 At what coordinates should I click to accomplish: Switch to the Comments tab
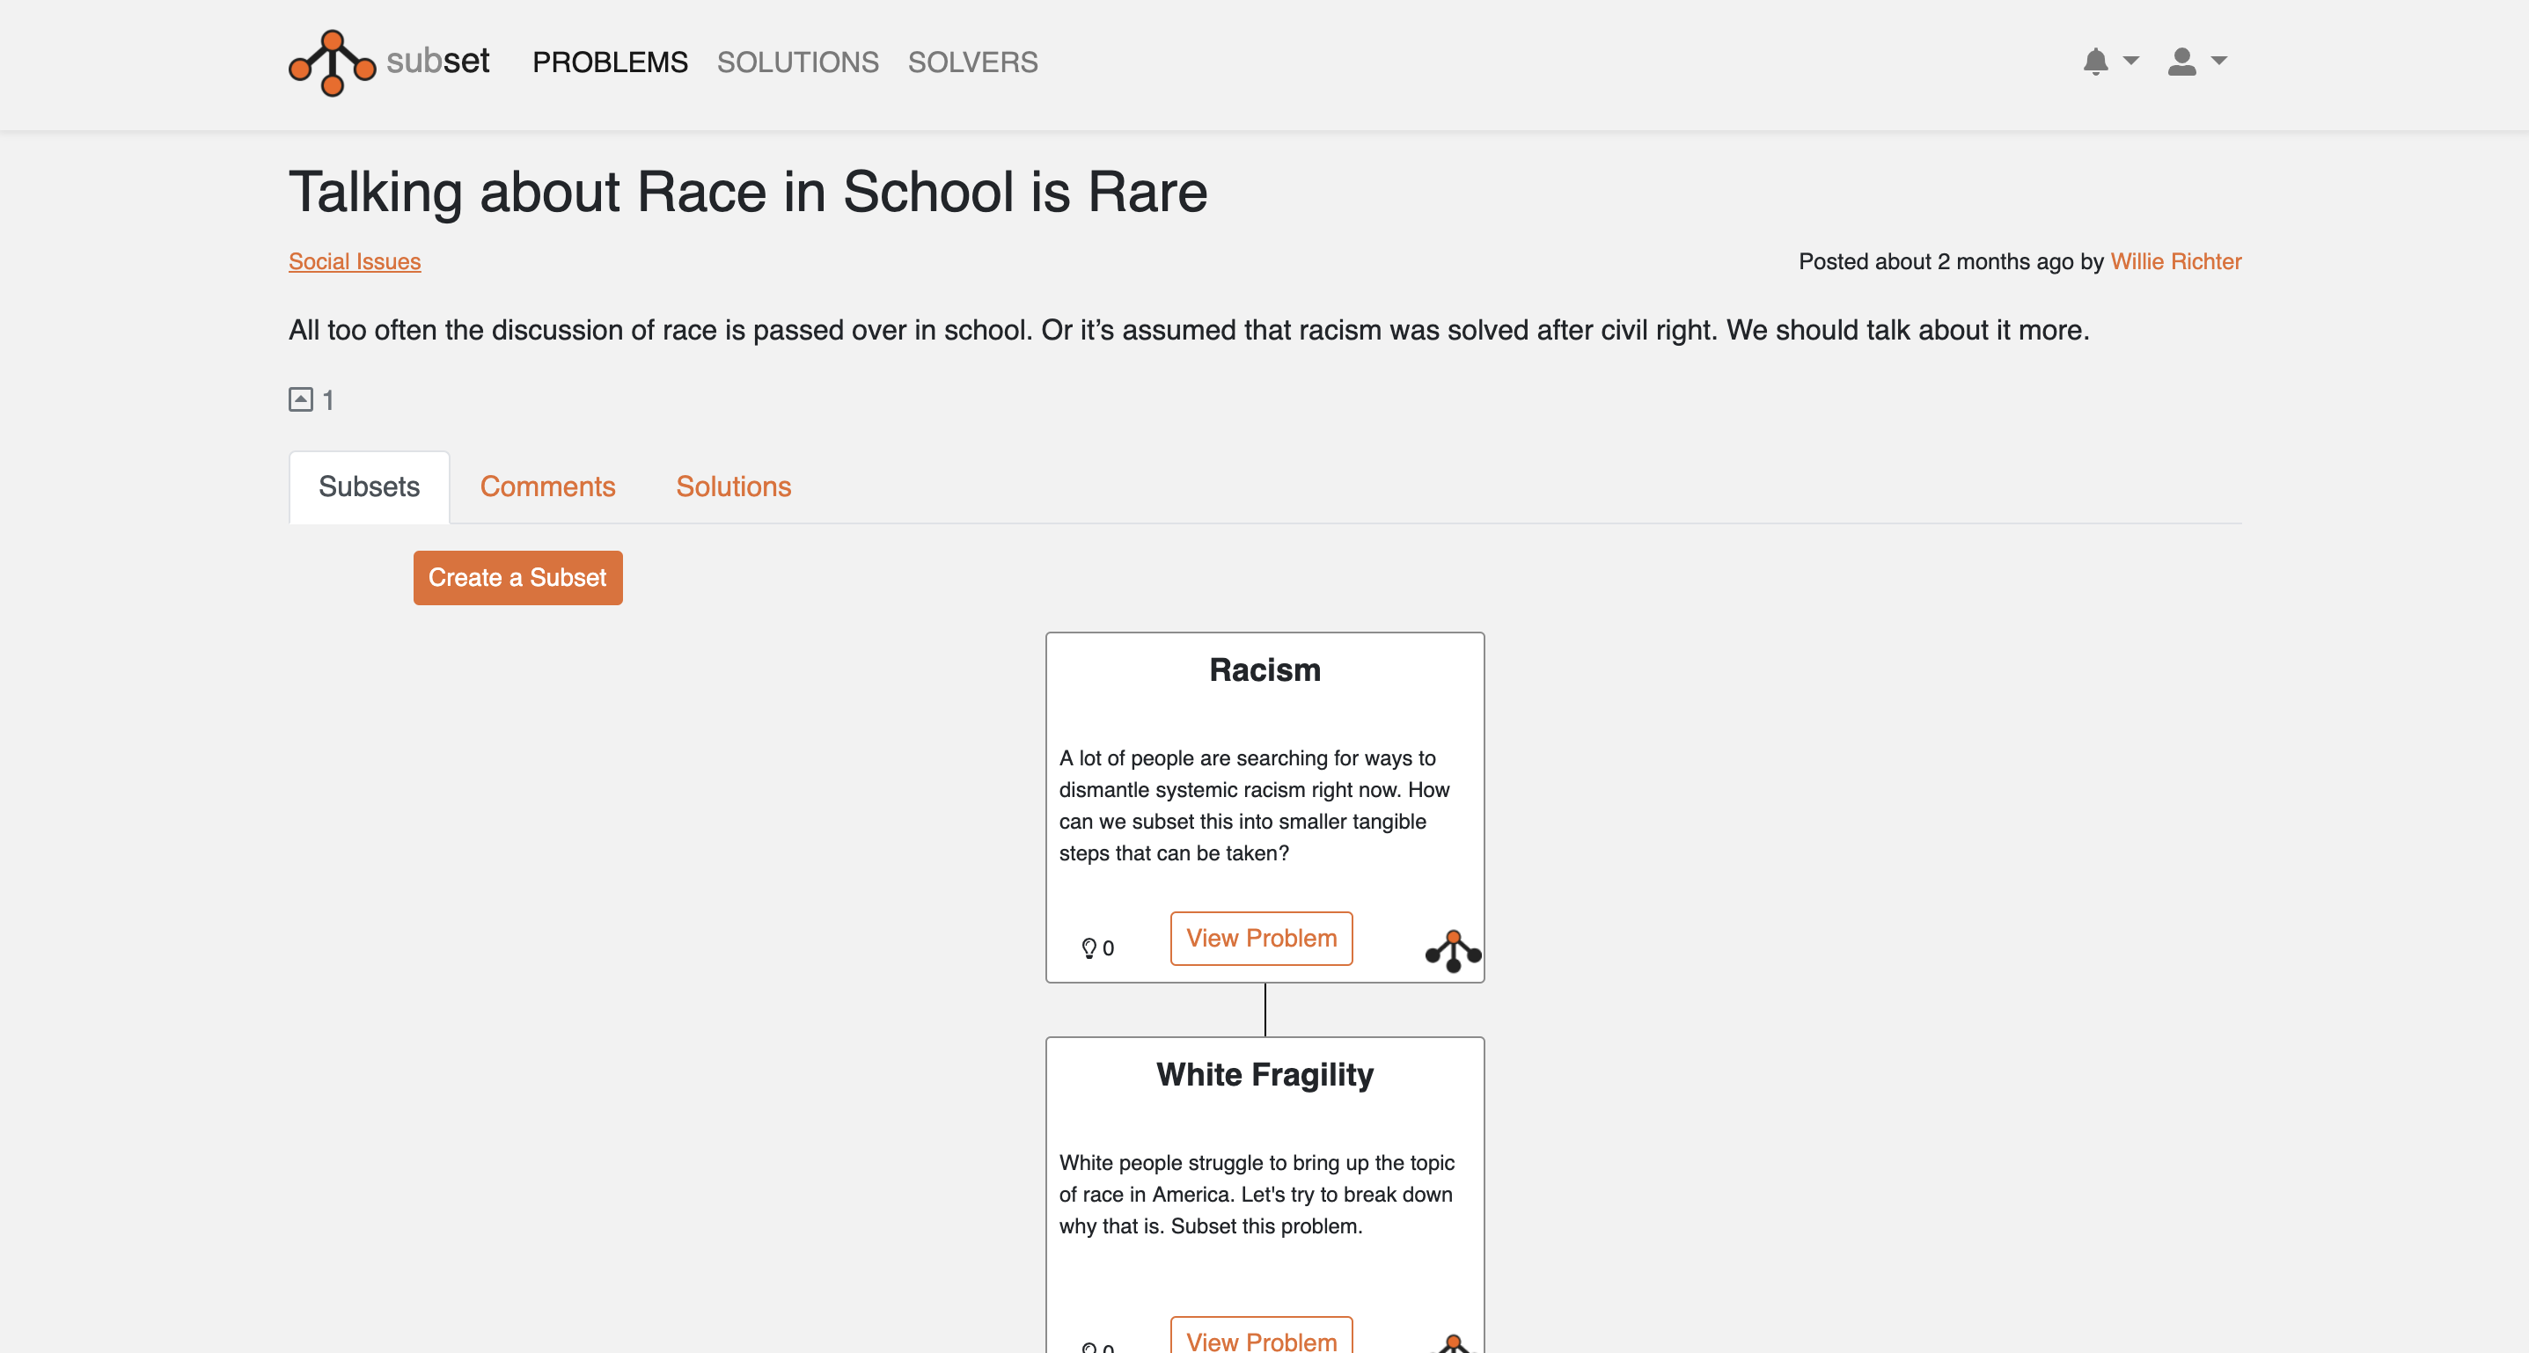[x=546, y=486]
